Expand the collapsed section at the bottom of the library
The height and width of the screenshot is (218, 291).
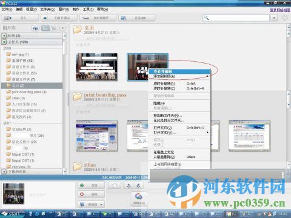tap(4, 171)
